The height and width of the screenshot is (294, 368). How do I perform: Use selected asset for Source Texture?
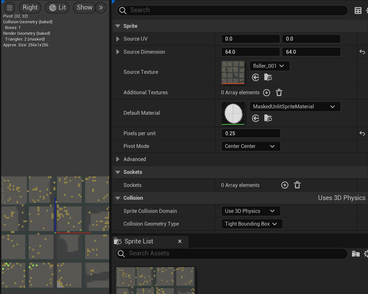255,77
